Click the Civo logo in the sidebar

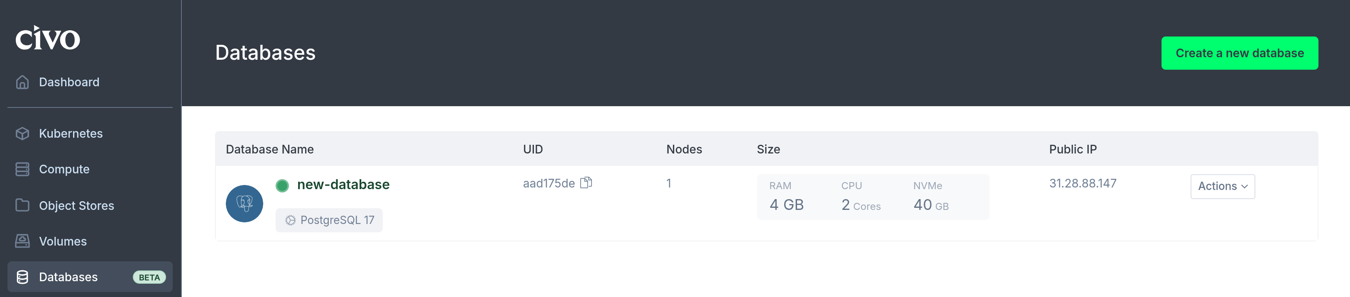(48, 39)
